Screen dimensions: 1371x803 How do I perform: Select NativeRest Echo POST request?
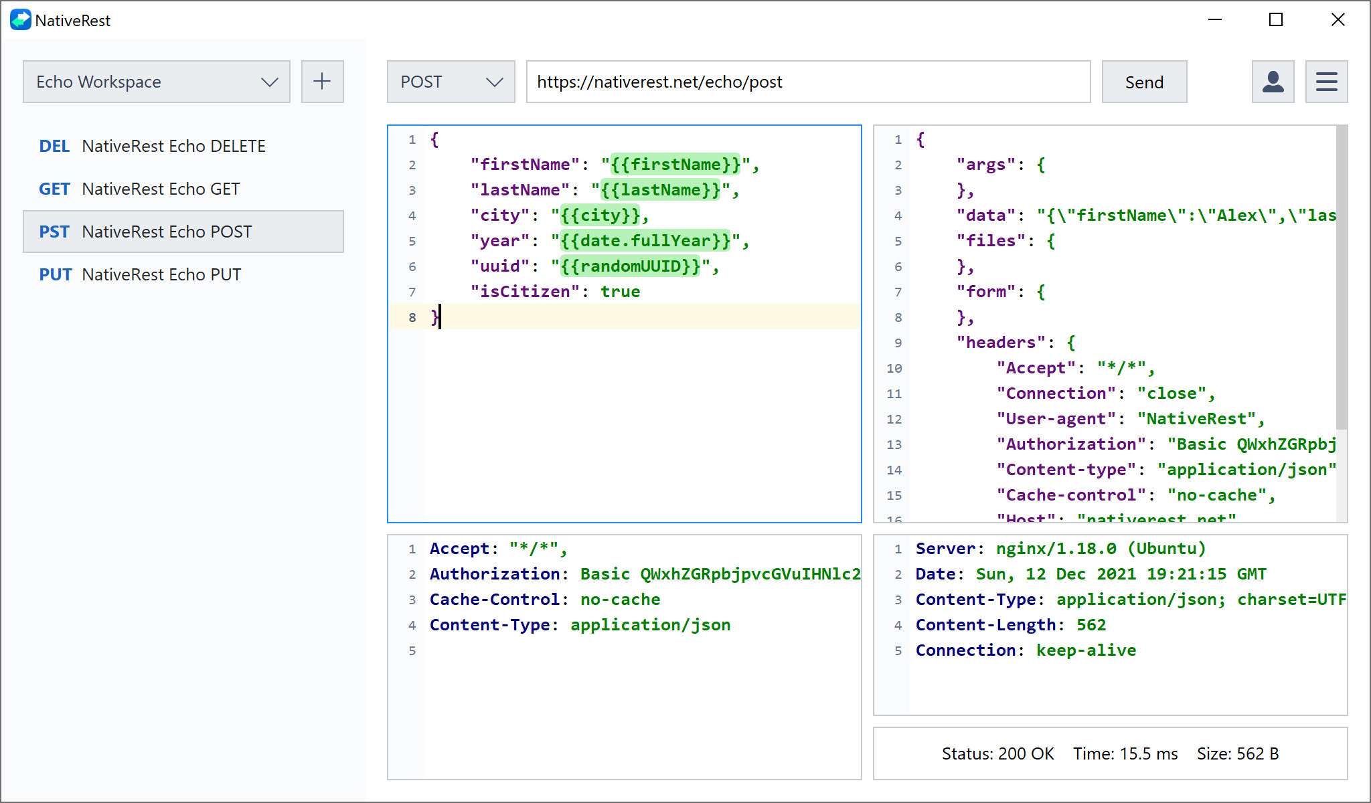(183, 232)
